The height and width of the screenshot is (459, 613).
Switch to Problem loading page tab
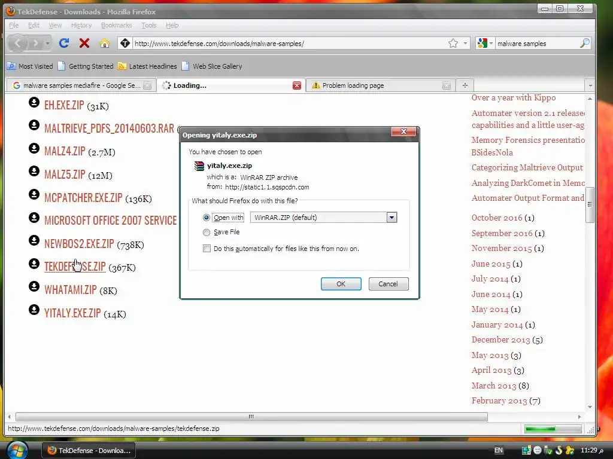[380, 85]
